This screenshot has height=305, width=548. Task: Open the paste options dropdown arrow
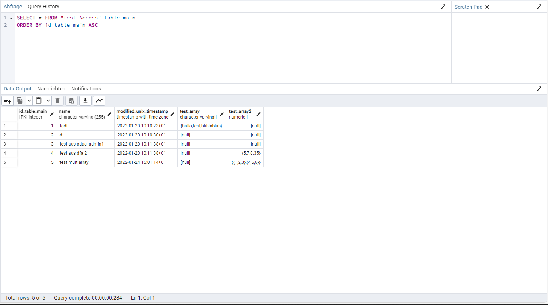pyautogui.click(x=48, y=101)
